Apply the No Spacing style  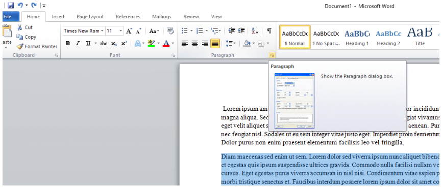tap(326, 37)
